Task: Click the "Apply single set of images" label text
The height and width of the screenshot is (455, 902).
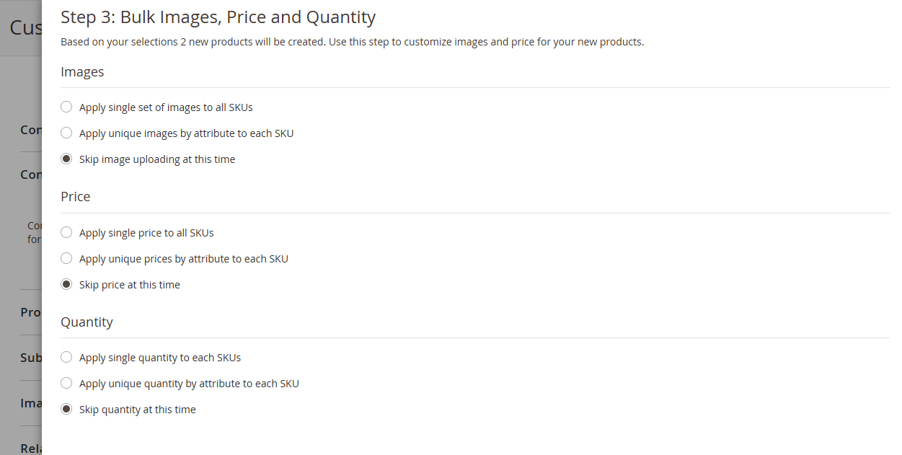Action: click(x=166, y=107)
